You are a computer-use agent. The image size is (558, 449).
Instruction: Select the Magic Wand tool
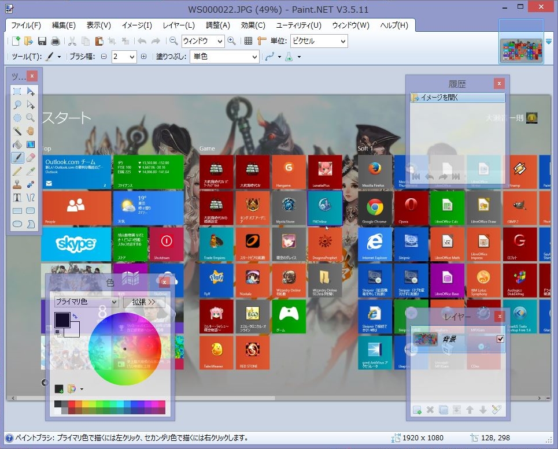tap(17, 131)
